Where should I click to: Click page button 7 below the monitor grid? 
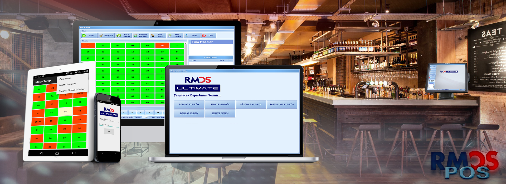(149, 113)
